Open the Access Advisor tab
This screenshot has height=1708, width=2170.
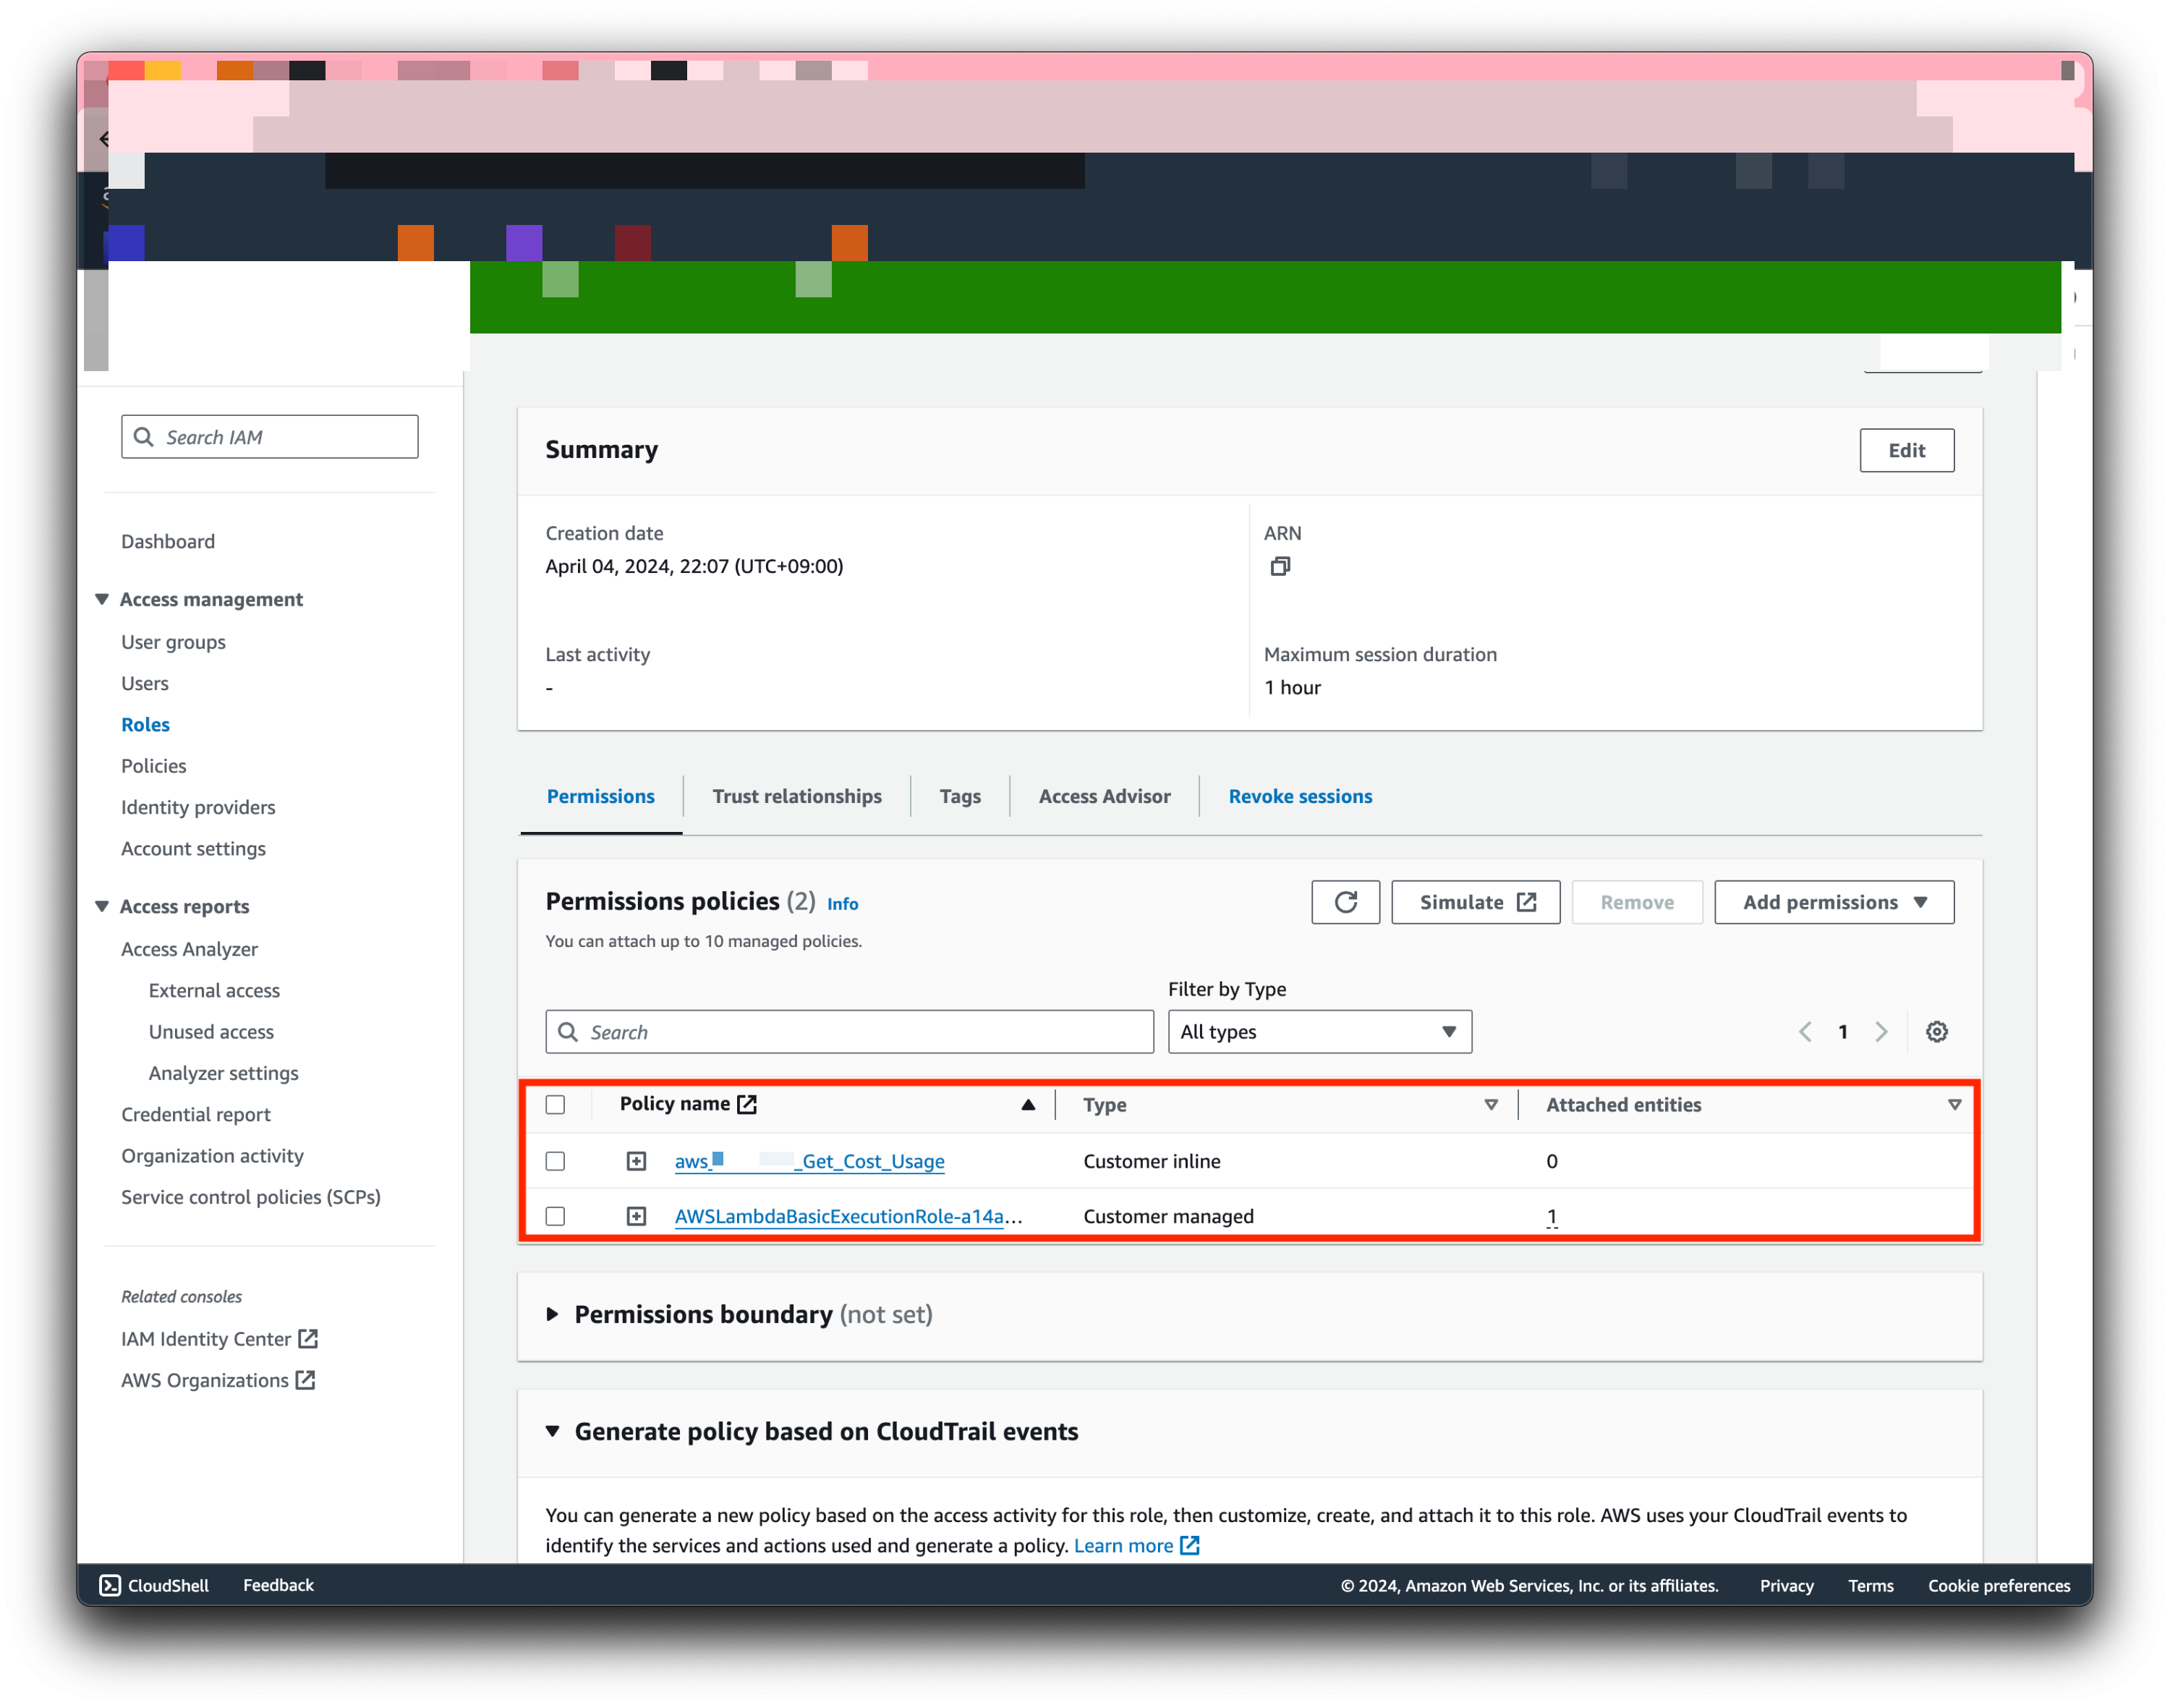click(x=1104, y=796)
